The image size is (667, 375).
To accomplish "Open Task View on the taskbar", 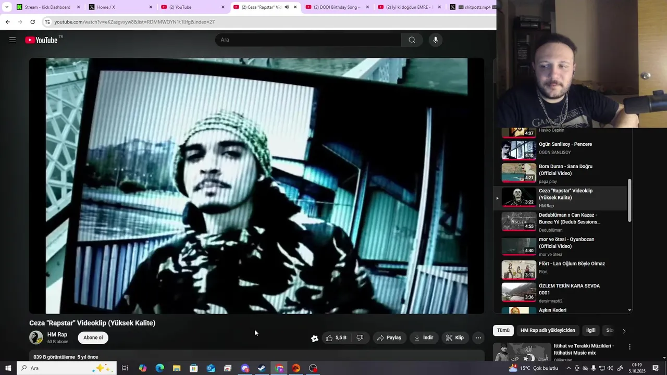I will 125,368.
